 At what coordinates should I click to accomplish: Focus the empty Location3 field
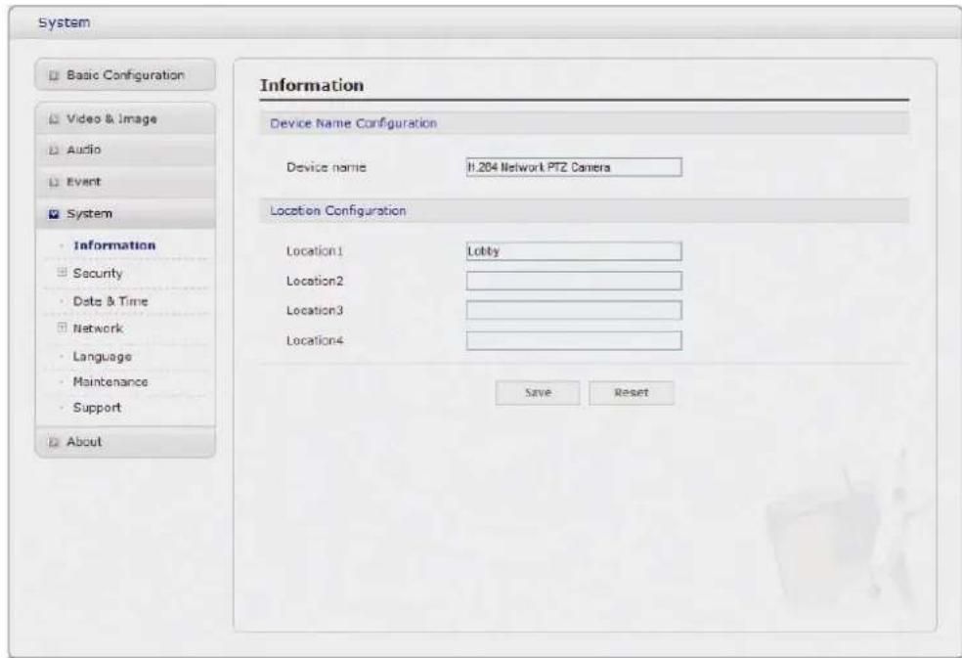(x=574, y=311)
